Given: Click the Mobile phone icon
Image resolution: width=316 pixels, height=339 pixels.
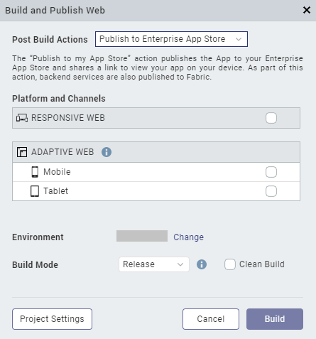Looking at the screenshot, I should click(x=35, y=172).
